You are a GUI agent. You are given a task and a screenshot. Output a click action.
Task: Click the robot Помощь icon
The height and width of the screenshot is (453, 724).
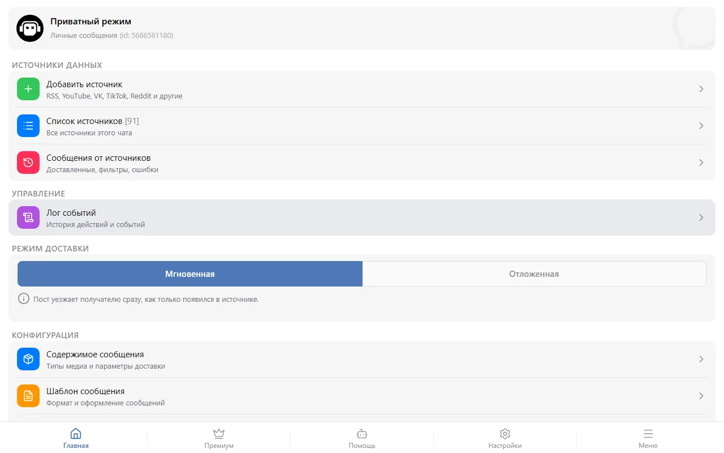pyautogui.click(x=362, y=434)
